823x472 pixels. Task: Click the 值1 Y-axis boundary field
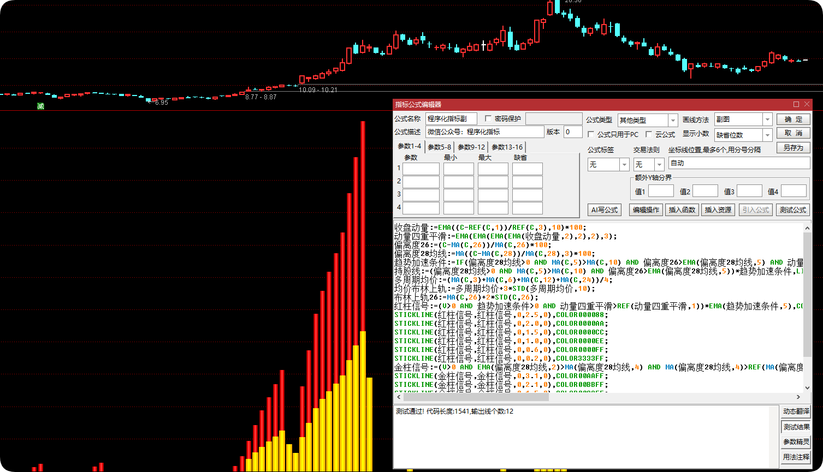[661, 191]
